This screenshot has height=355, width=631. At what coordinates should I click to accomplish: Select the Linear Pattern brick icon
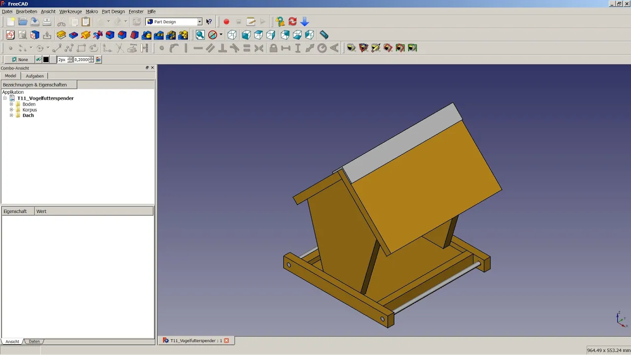pyautogui.click(x=159, y=35)
